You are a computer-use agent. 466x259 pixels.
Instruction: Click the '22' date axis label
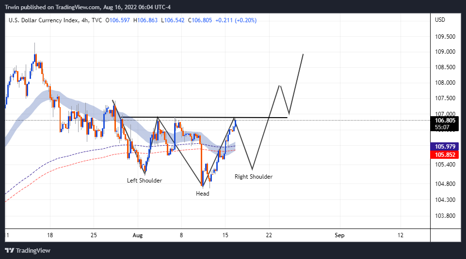(x=269, y=235)
